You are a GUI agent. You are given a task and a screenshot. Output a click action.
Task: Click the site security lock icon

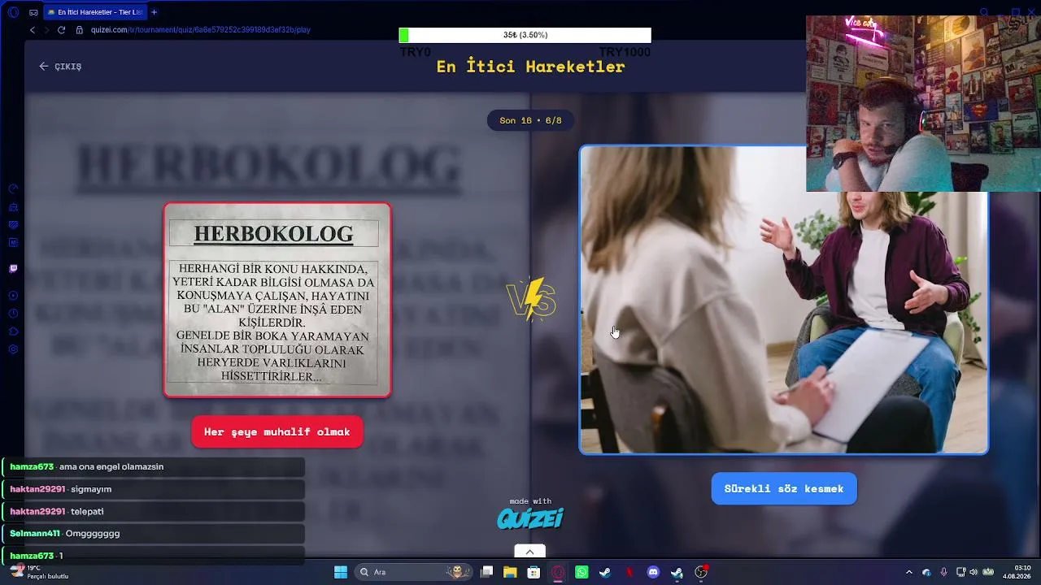(x=80, y=30)
